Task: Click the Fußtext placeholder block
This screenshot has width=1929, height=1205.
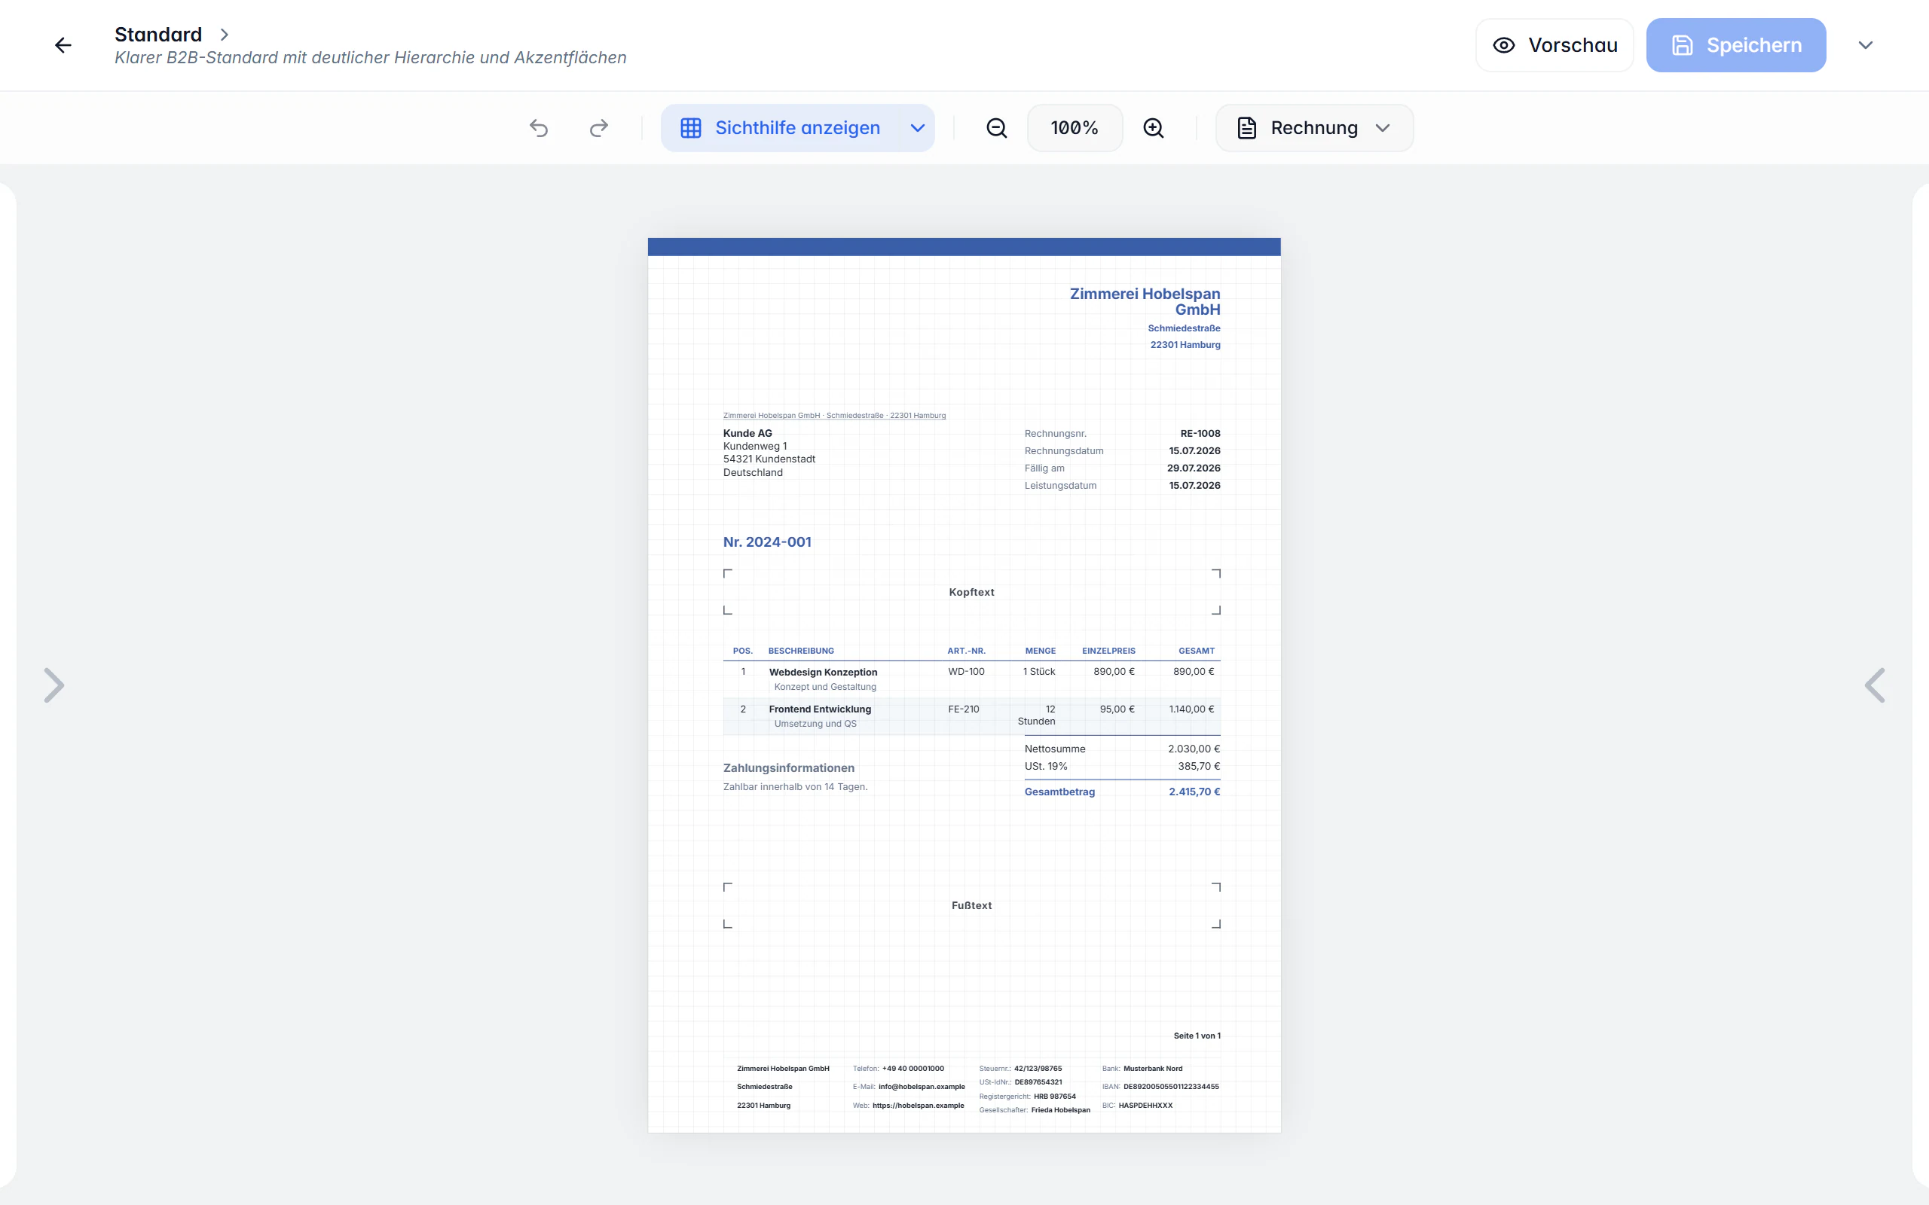Action: point(972,905)
